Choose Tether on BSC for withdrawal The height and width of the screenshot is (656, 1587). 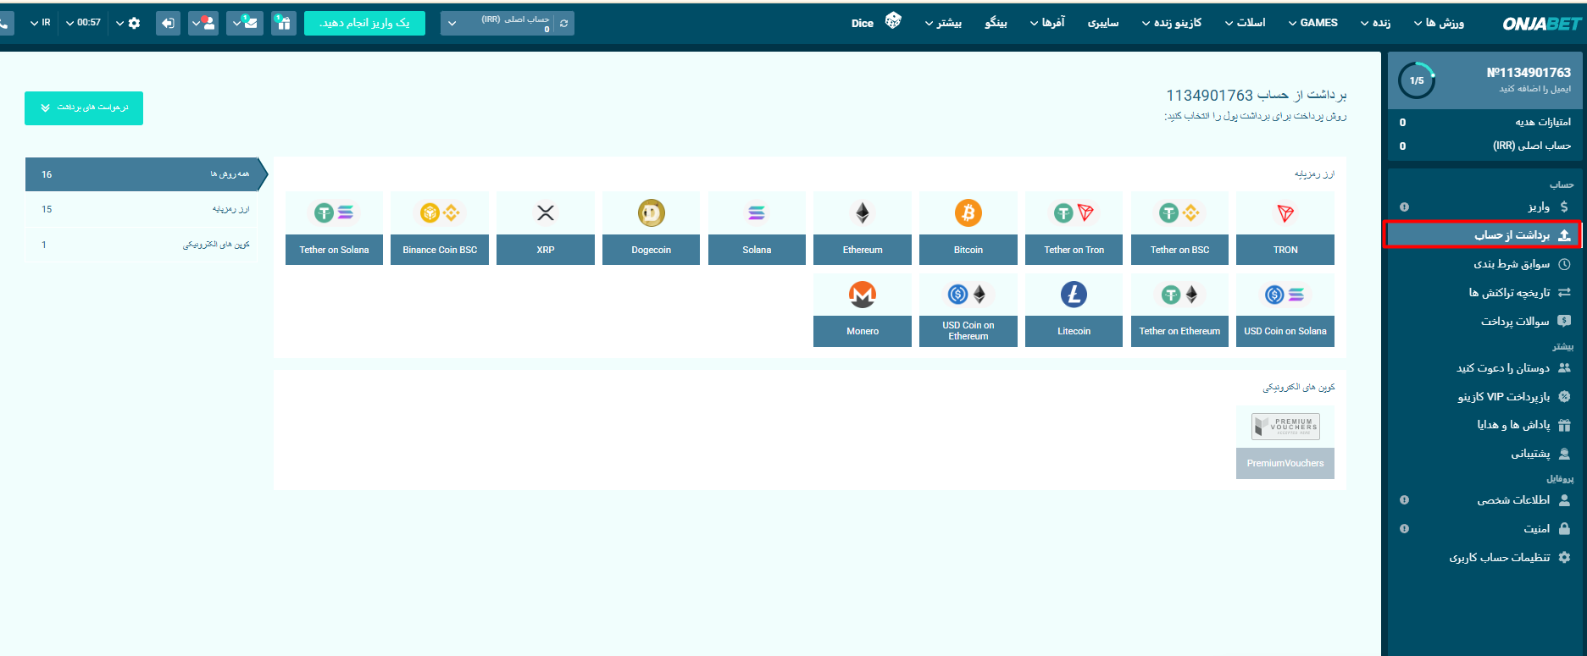[x=1179, y=229]
